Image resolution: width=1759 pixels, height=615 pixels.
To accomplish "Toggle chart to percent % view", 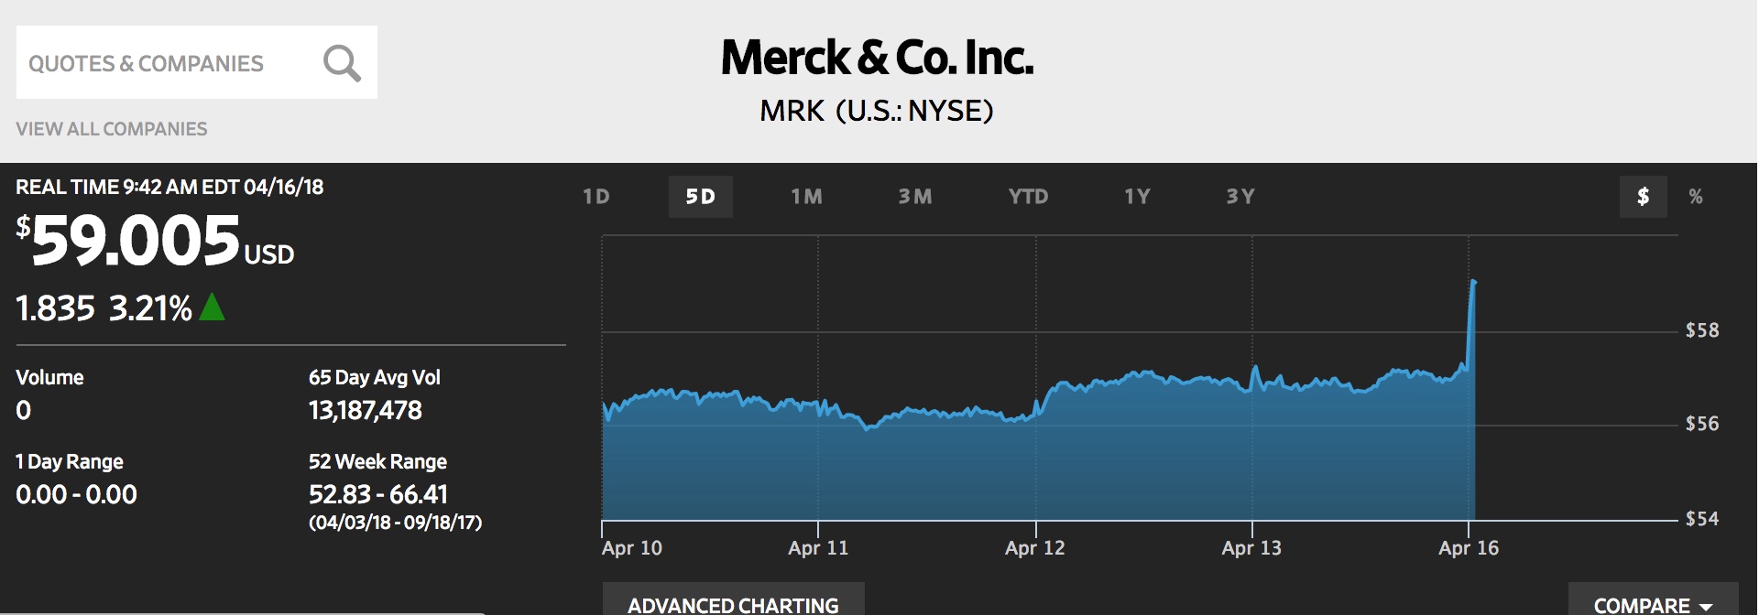I will [x=1696, y=197].
